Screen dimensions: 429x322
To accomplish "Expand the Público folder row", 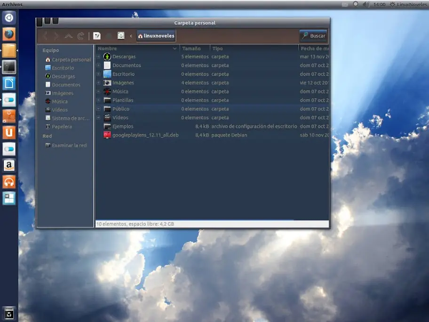I will pos(98,109).
